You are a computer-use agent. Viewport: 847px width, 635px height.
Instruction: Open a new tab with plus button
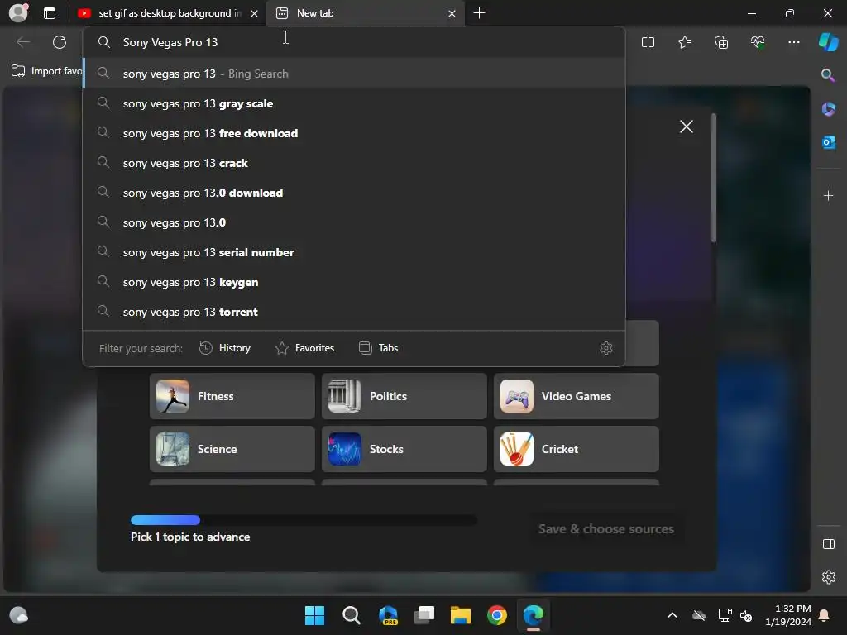coord(479,13)
